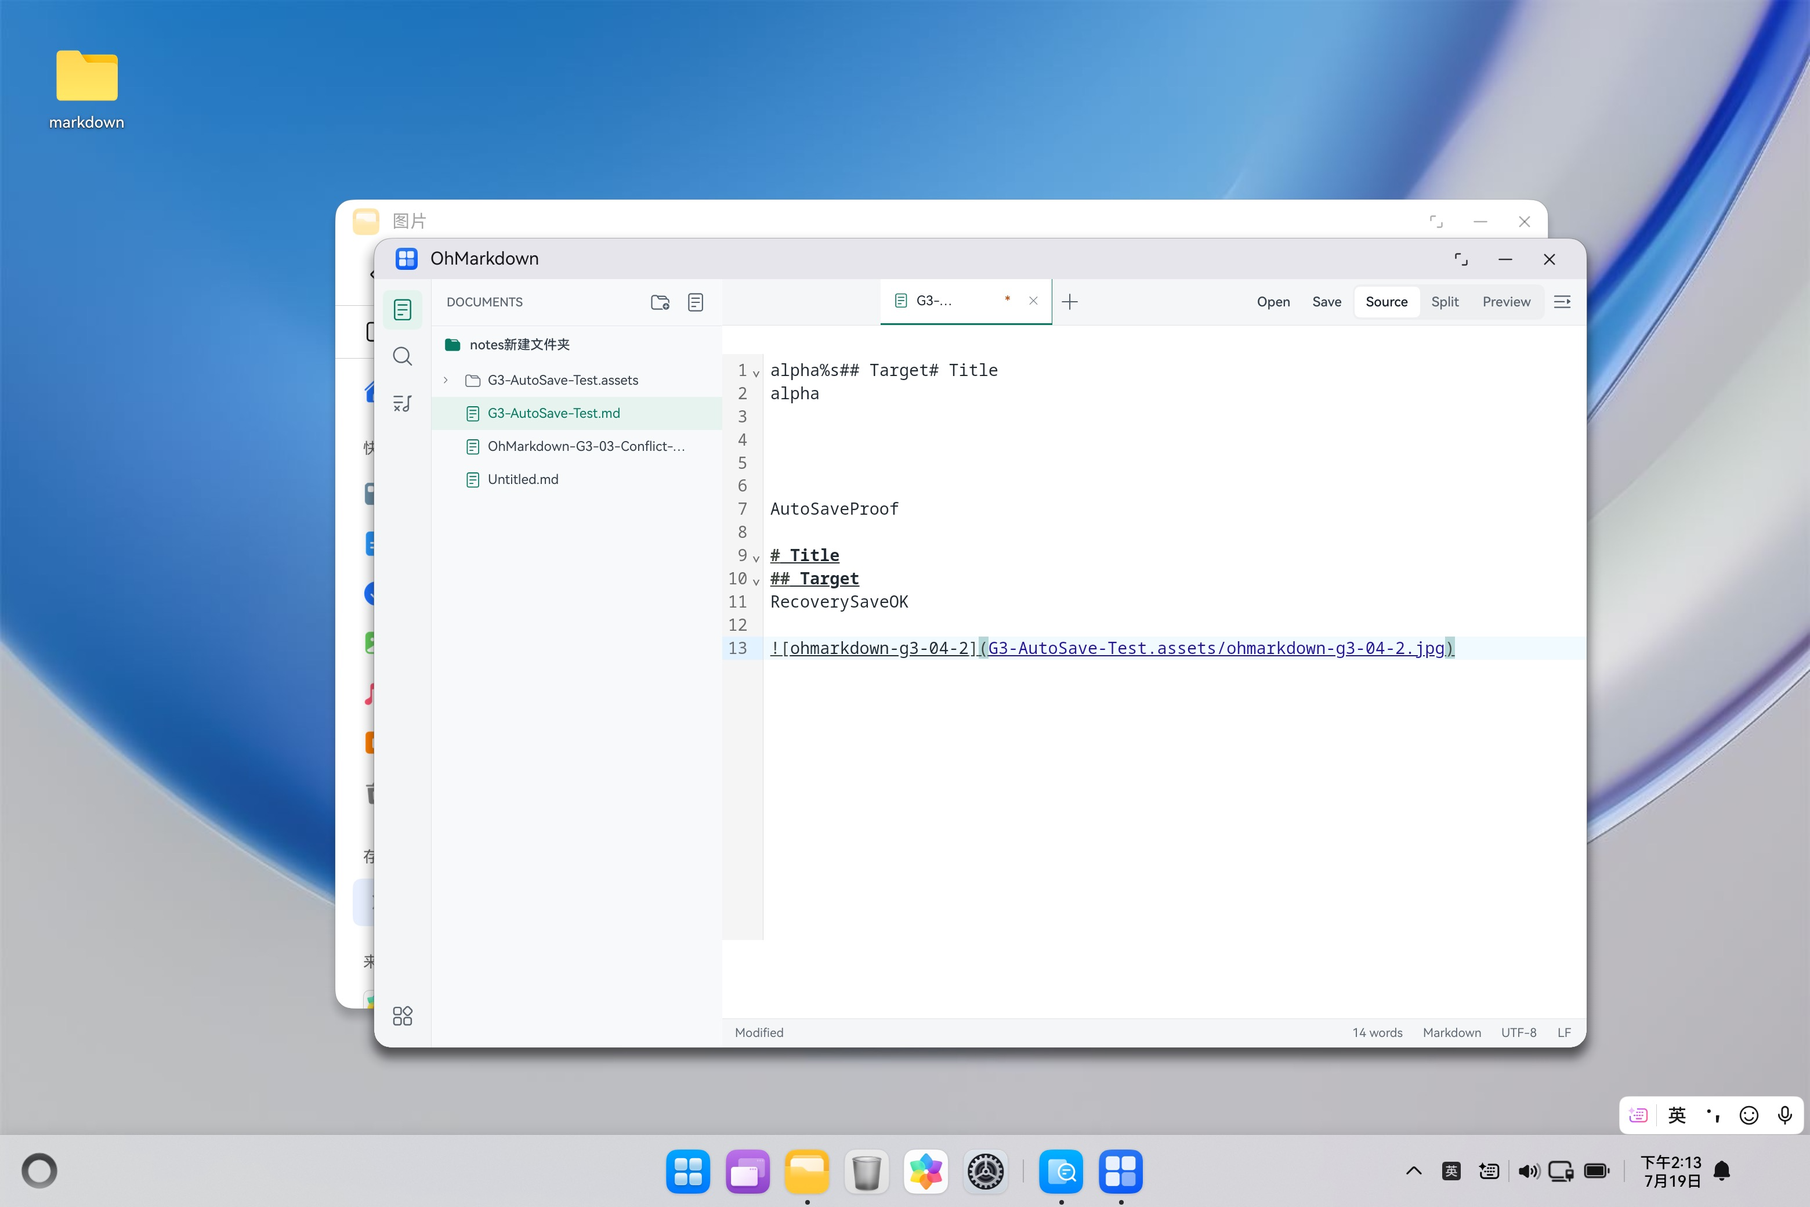Image resolution: width=1810 pixels, height=1207 pixels.
Task: Click the OhMarkdown app logo in title bar
Action: pos(406,259)
